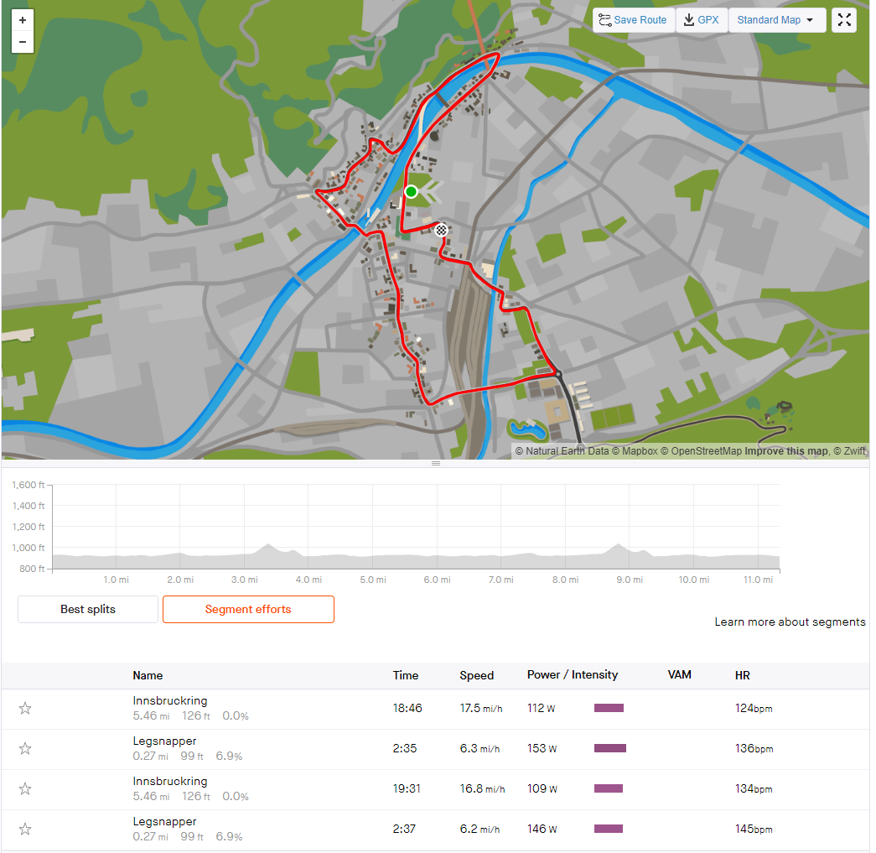Star the second Legsnapper segment
The height and width of the screenshot is (853, 876).
(25, 829)
